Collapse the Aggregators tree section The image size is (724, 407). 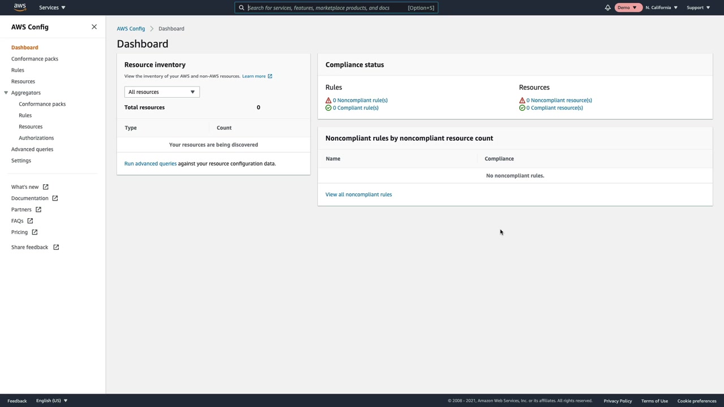[6, 93]
